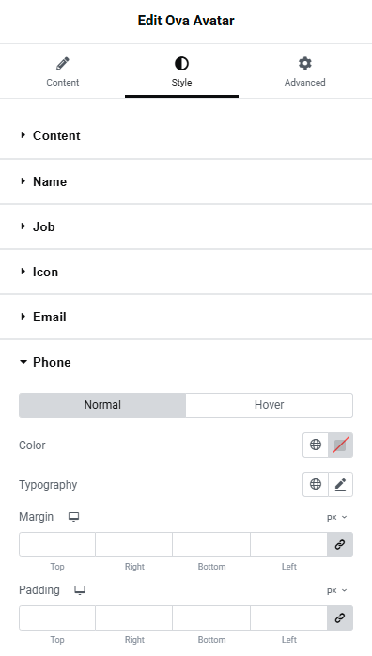Click the half-circle Style tab icon

coord(181,64)
